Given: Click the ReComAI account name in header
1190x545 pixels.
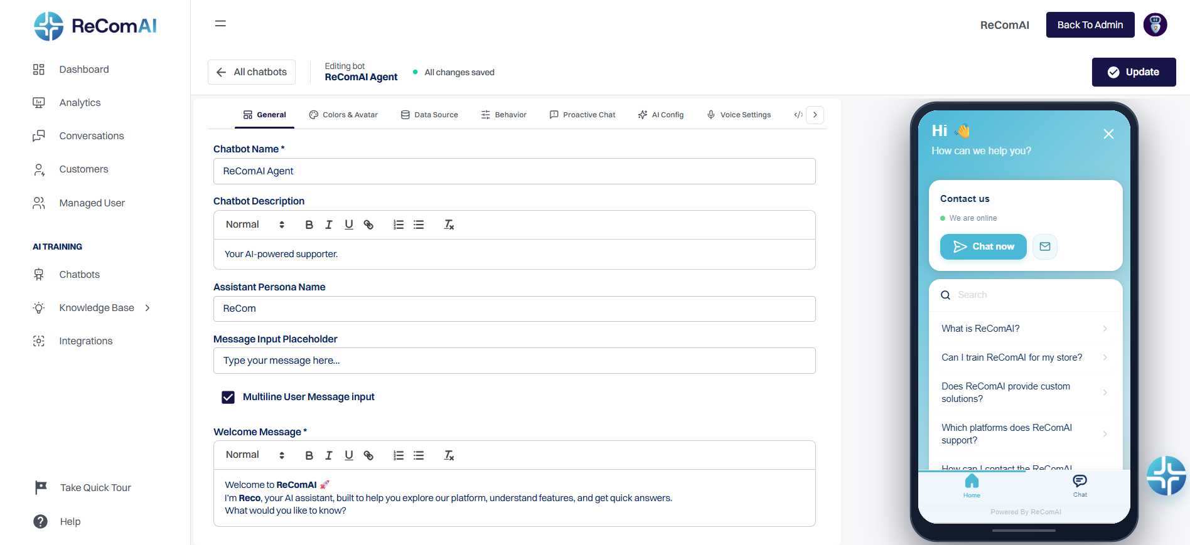Looking at the screenshot, I should pos(1004,25).
